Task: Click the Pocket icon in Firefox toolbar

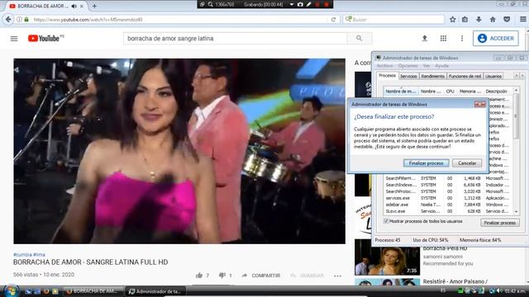Action: pyautogui.click(x=507, y=20)
